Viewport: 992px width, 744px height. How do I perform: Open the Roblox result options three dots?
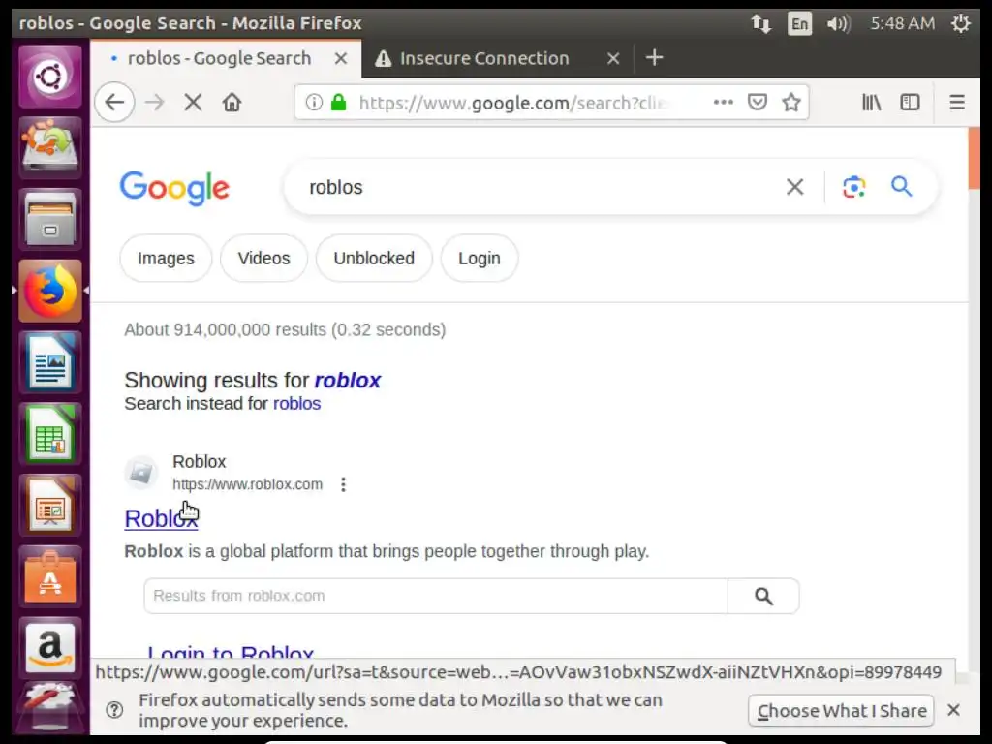tap(344, 484)
